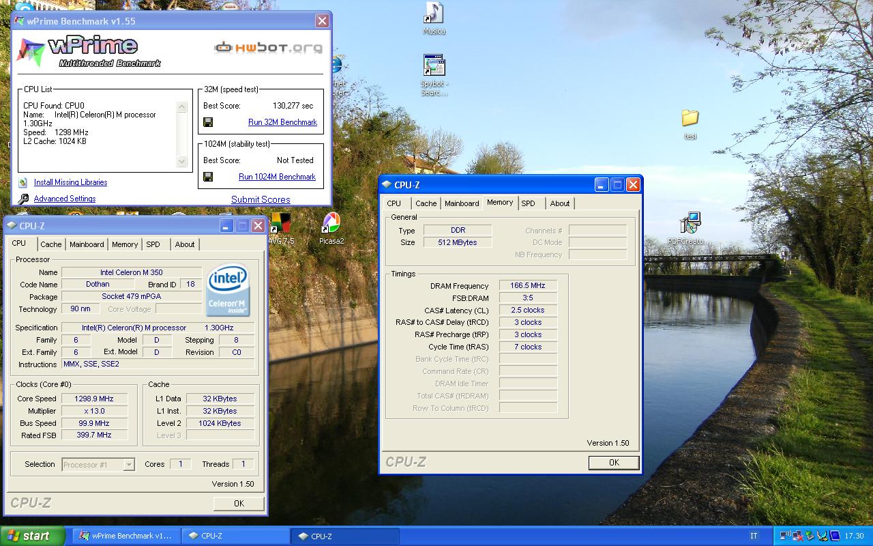Select Cache tab in CPU-Z Memory window
This screenshot has height=546, width=873.
coord(426,203)
